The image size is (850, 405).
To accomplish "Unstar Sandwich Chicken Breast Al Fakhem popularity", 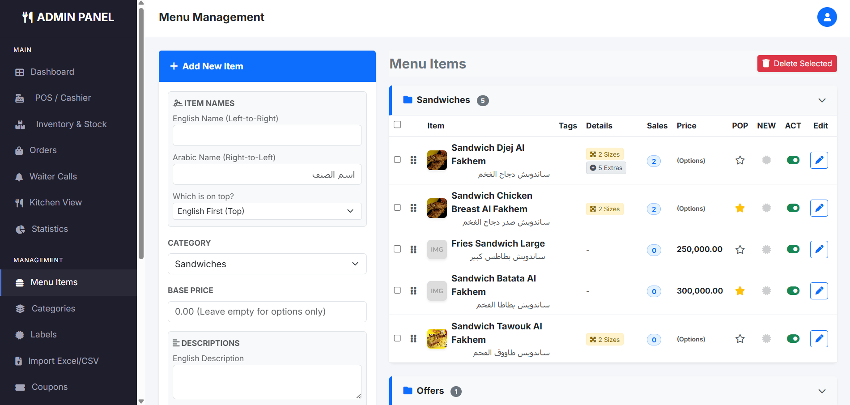I will tap(740, 208).
